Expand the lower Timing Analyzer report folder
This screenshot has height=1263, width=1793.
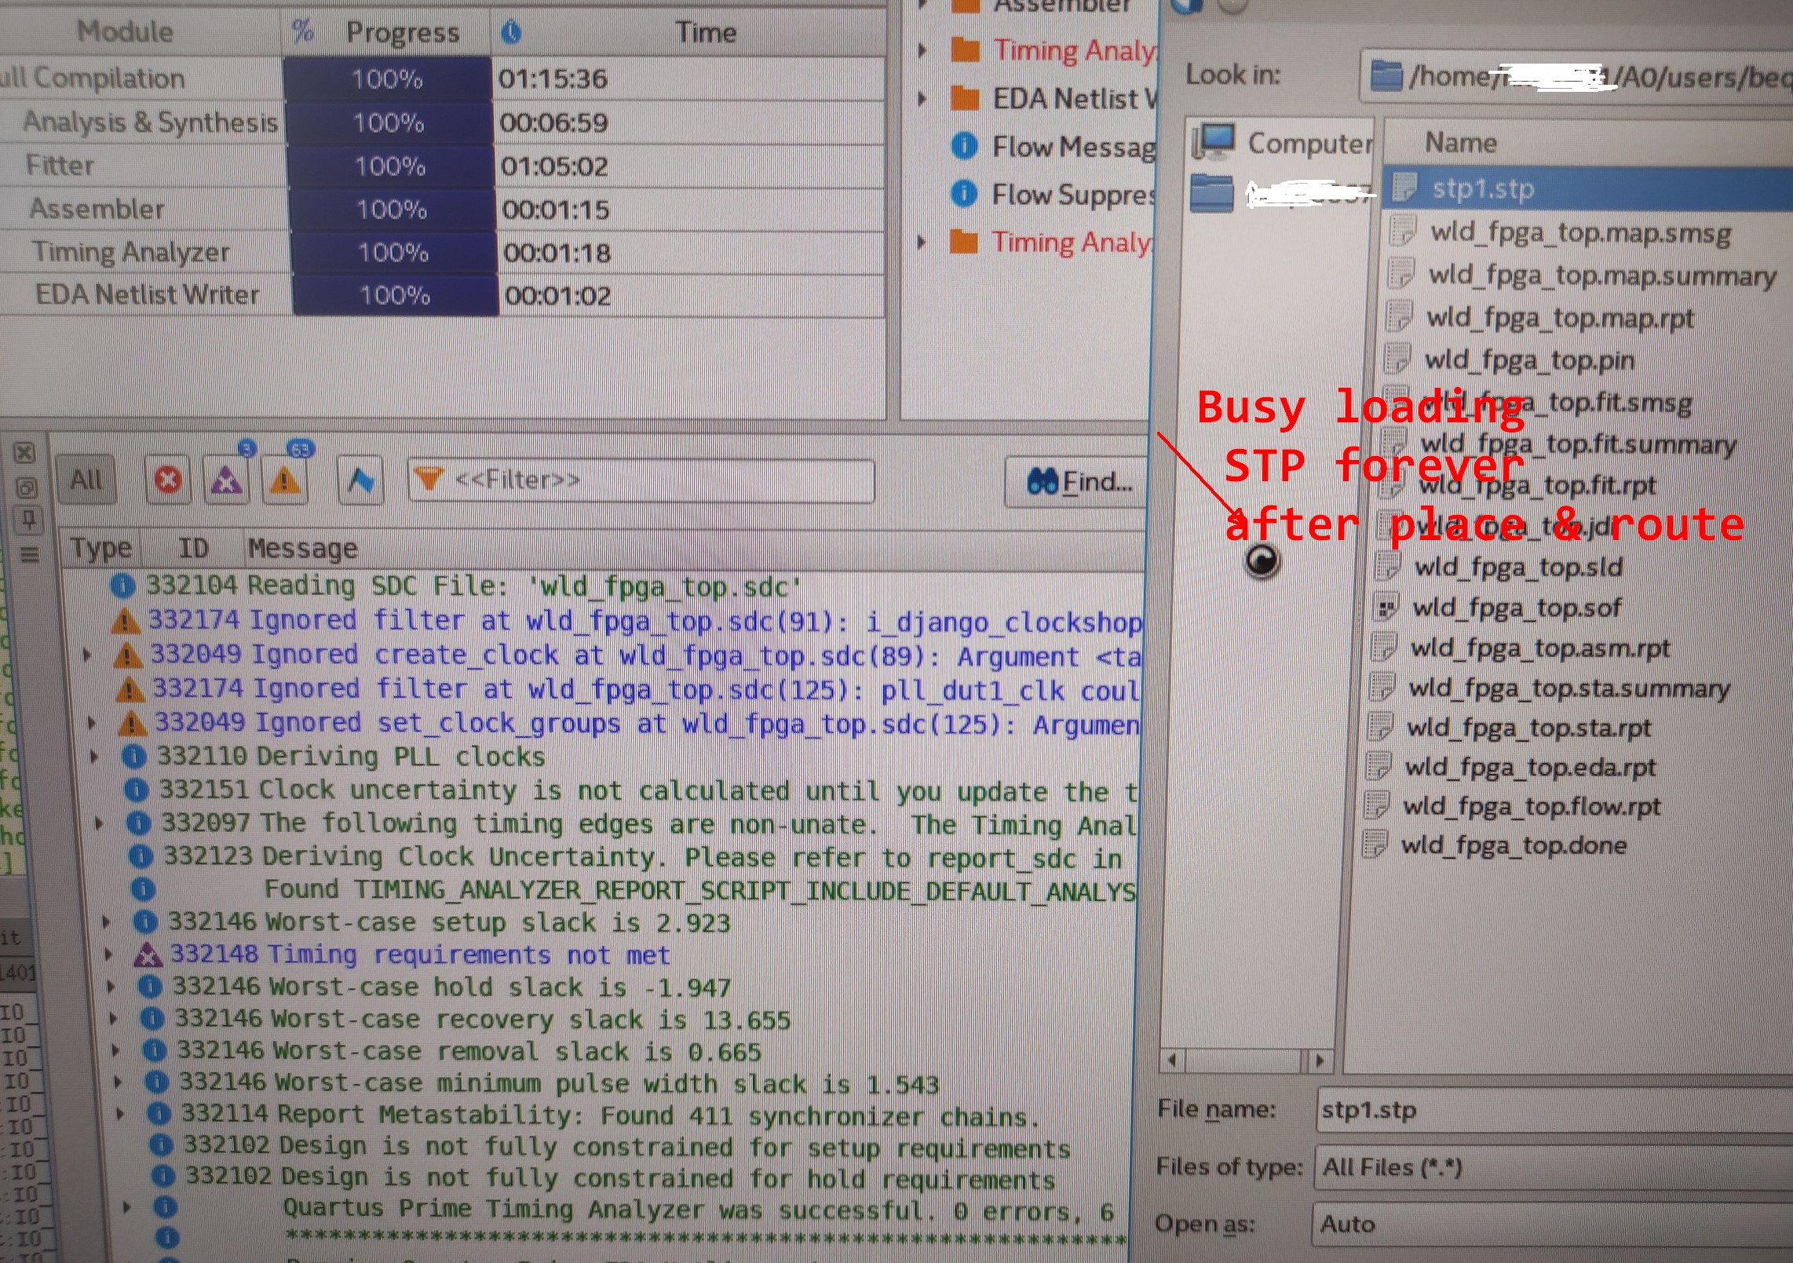[922, 242]
